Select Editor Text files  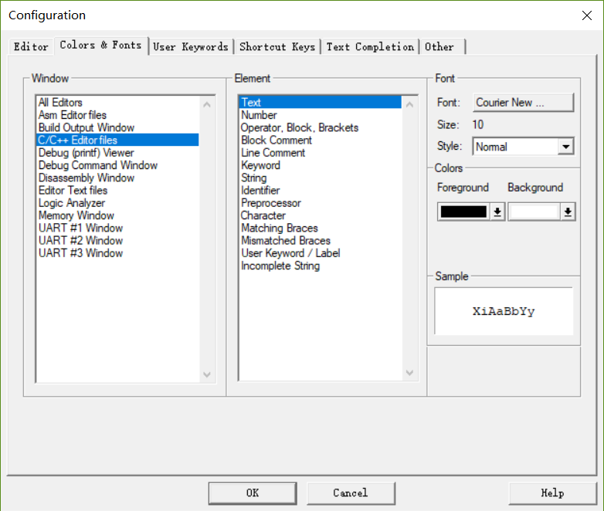click(x=117, y=191)
